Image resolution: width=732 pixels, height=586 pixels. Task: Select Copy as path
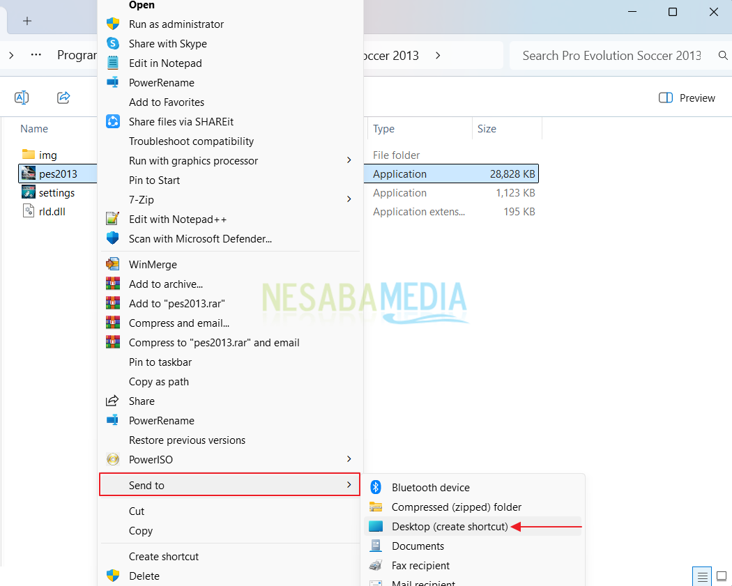(x=159, y=382)
